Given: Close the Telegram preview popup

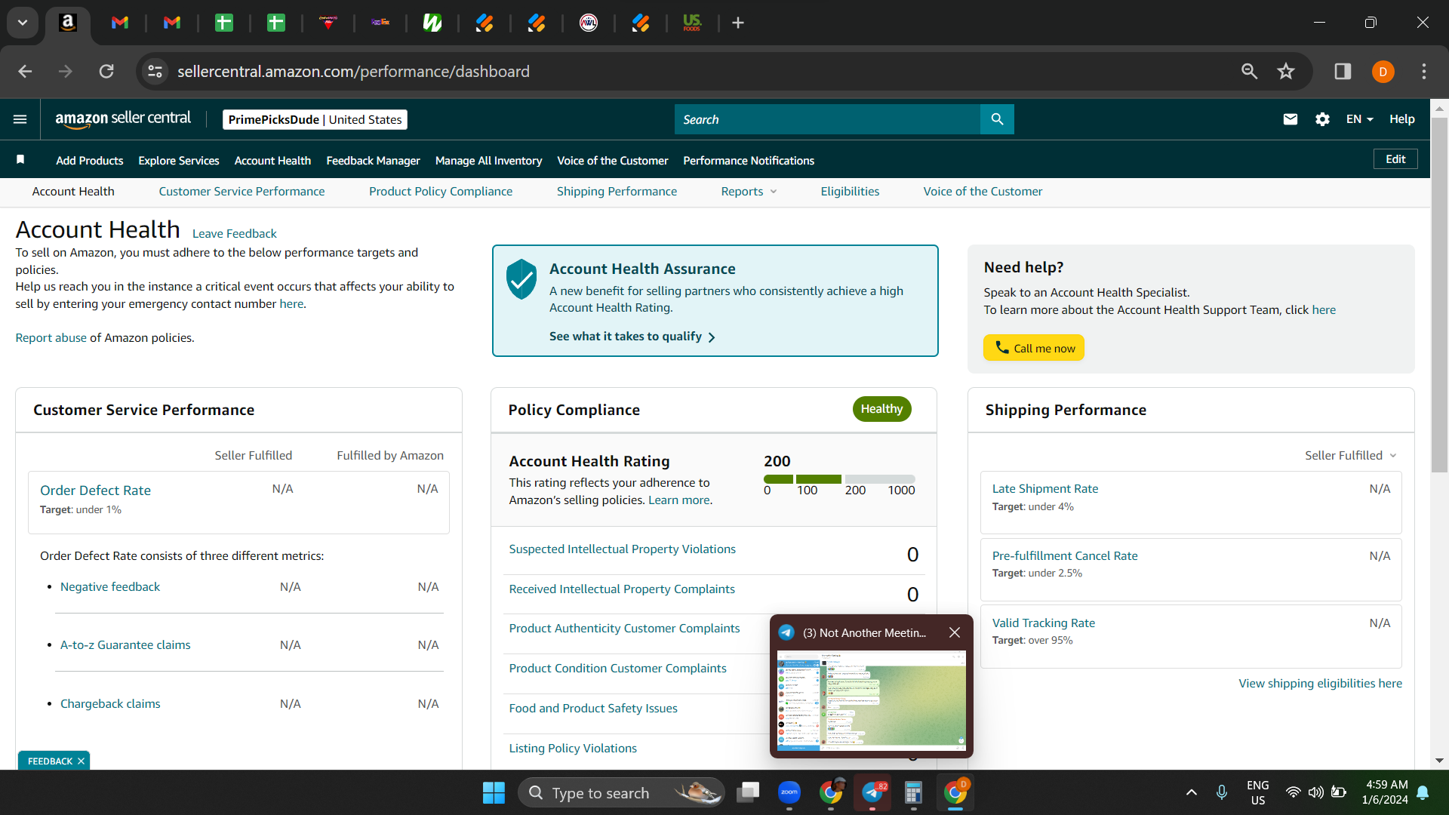Looking at the screenshot, I should coord(955,632).
